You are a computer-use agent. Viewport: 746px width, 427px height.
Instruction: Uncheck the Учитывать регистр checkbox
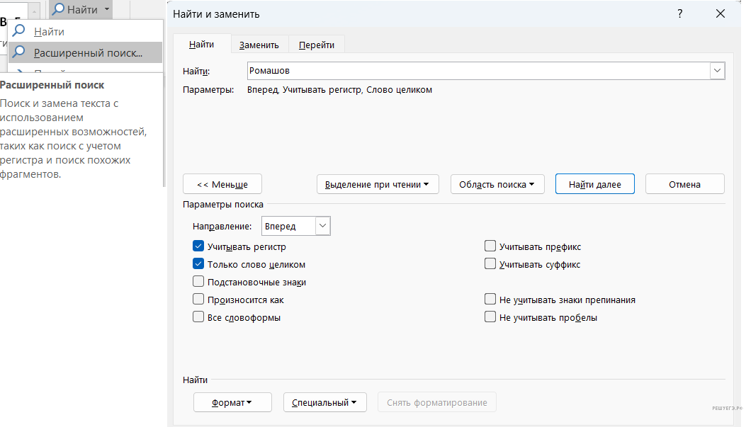click(198, 246)
